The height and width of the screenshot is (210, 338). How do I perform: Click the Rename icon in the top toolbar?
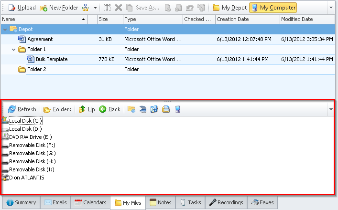tap(107, 8)
